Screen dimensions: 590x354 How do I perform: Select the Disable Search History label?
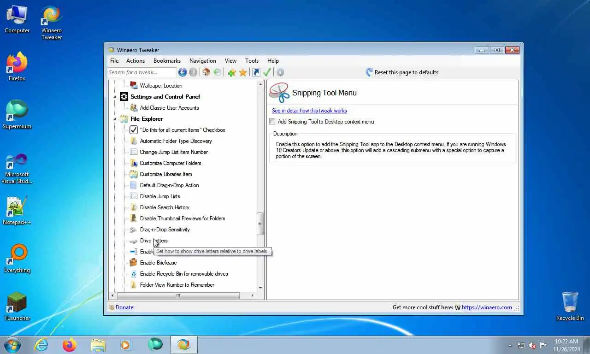click(165, 207)
